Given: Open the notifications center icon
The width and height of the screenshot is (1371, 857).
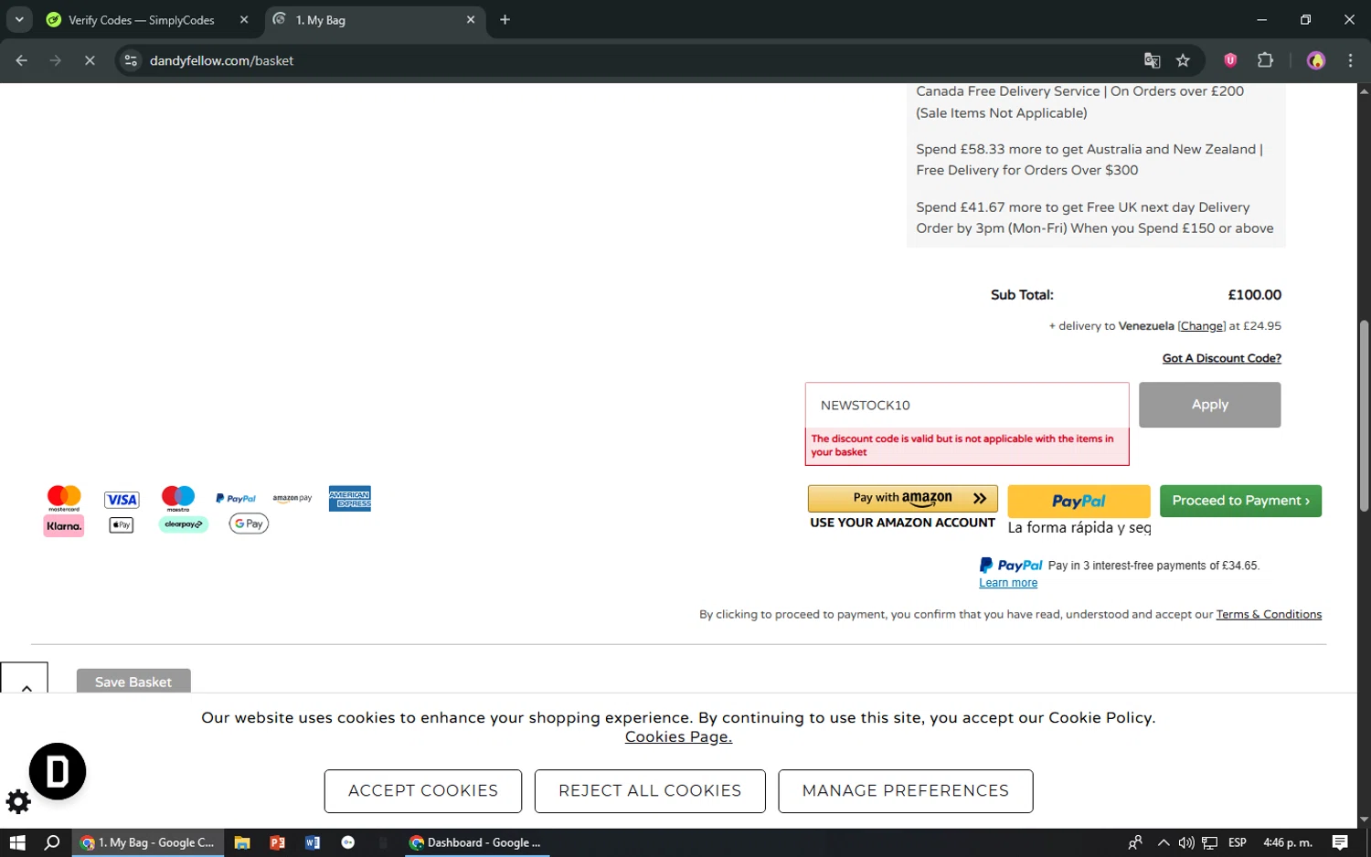Looking at the screenshot, I should tap(1340, 842).
